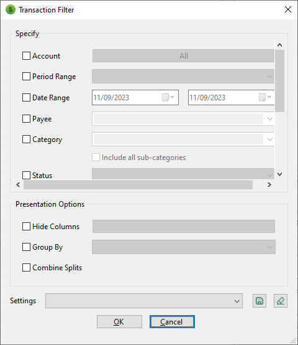Enable the Account filter checkbox
This screenshot has height=345, width=298.
click(26, 56)
